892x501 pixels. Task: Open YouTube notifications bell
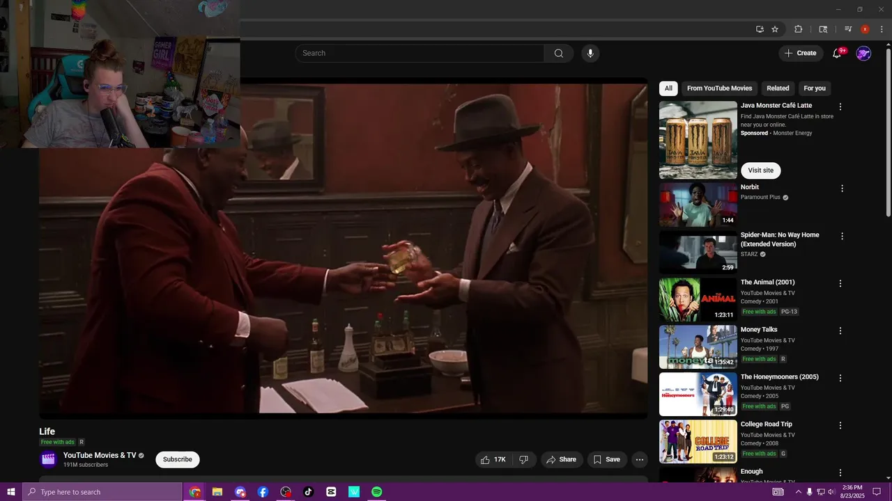click(838, 54)
